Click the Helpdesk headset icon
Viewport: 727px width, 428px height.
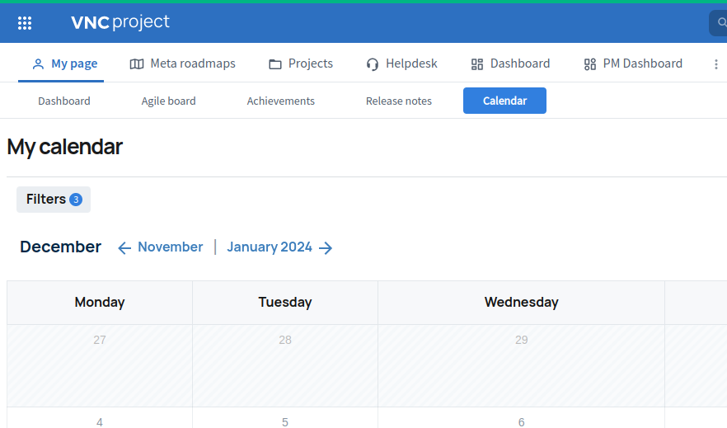(x=373, y=64)
